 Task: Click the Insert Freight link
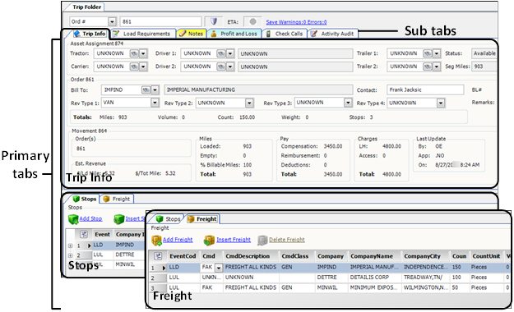pyautogui.click(x=234, y=240)
